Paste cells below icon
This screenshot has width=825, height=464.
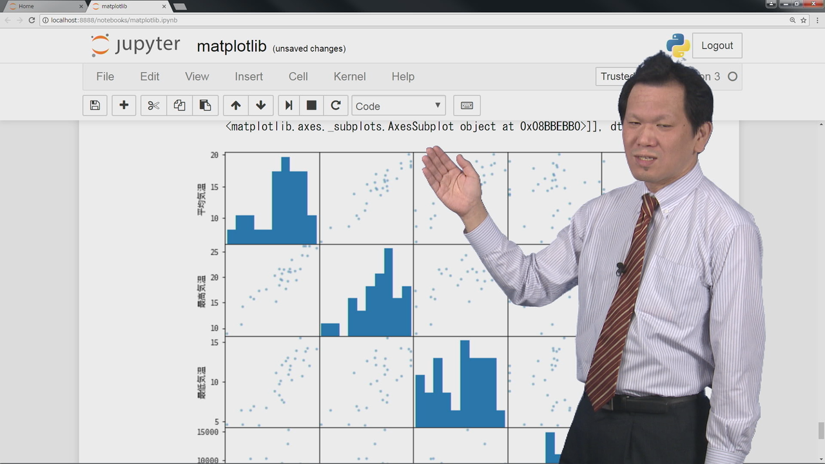(205, 106)
